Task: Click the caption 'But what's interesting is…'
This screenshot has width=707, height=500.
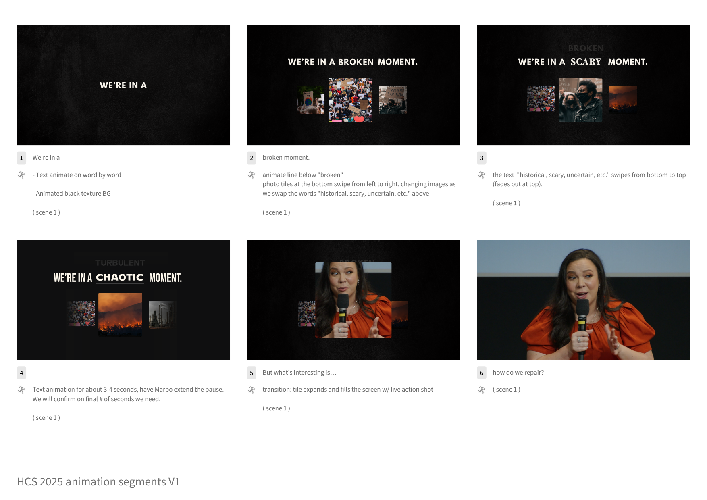Action: click(x=299, y=373)
